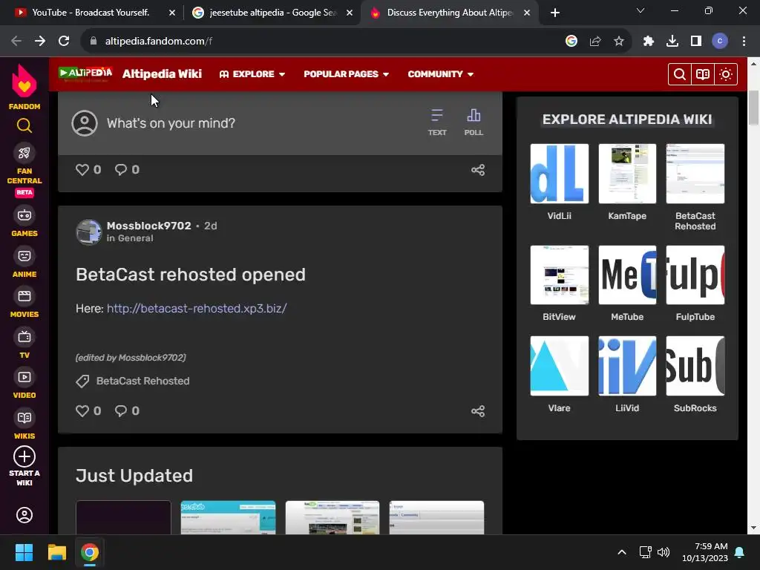Screen dimensions: 760x570
Task: Click the Altipedia wiki logo image
Action: tap(85, 73)
